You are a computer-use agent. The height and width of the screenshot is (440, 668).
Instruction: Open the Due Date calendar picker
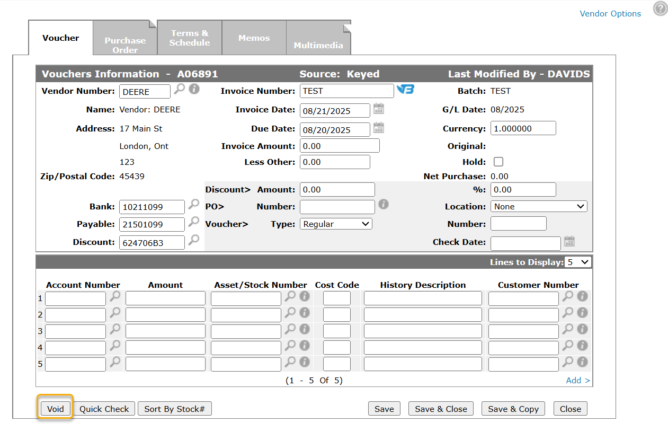tap(378, 128)
